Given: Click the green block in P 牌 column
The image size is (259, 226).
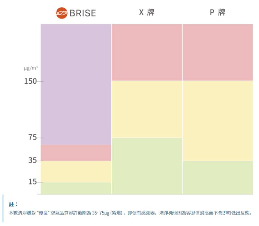Looking at the screenshot, I should 218,177.
